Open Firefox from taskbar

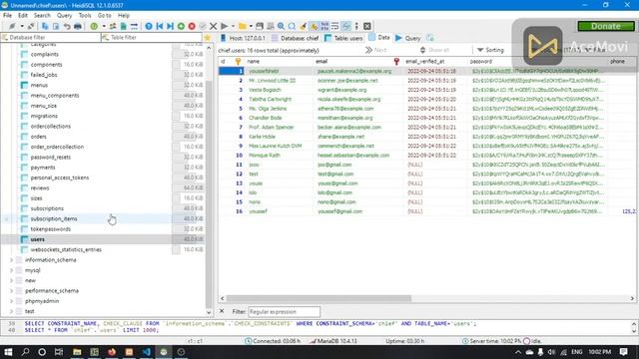point(112,352)
